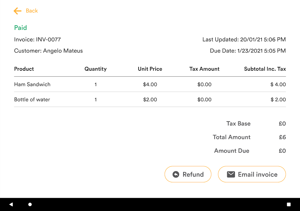300x211 pixels.
Task: Click the refund arrow icon
Action: [x=176, y=174]
